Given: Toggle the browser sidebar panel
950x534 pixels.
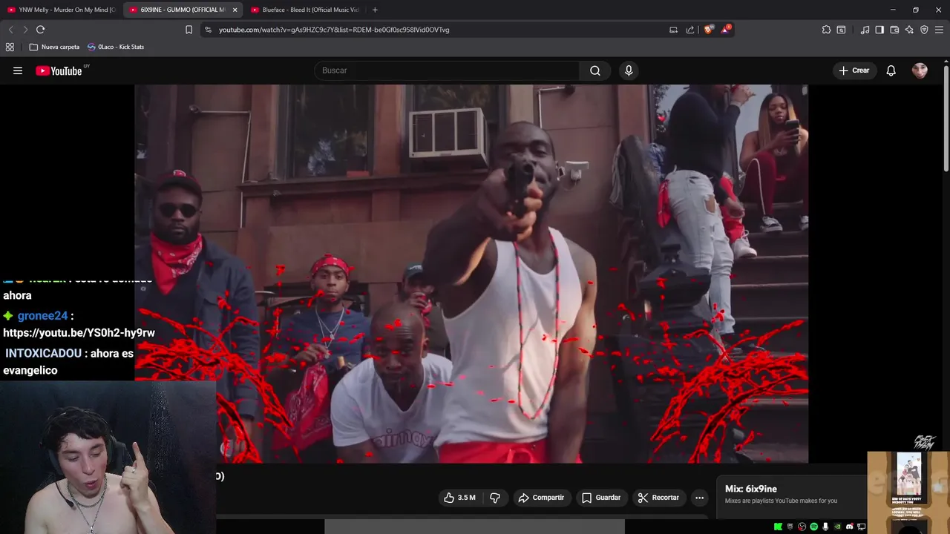Looking at the screenshot, I should click(x=879, y=30).
